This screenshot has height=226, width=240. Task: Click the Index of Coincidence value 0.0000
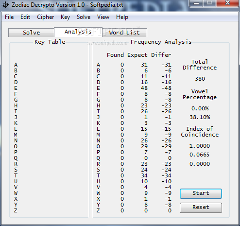tap(200, 164)
